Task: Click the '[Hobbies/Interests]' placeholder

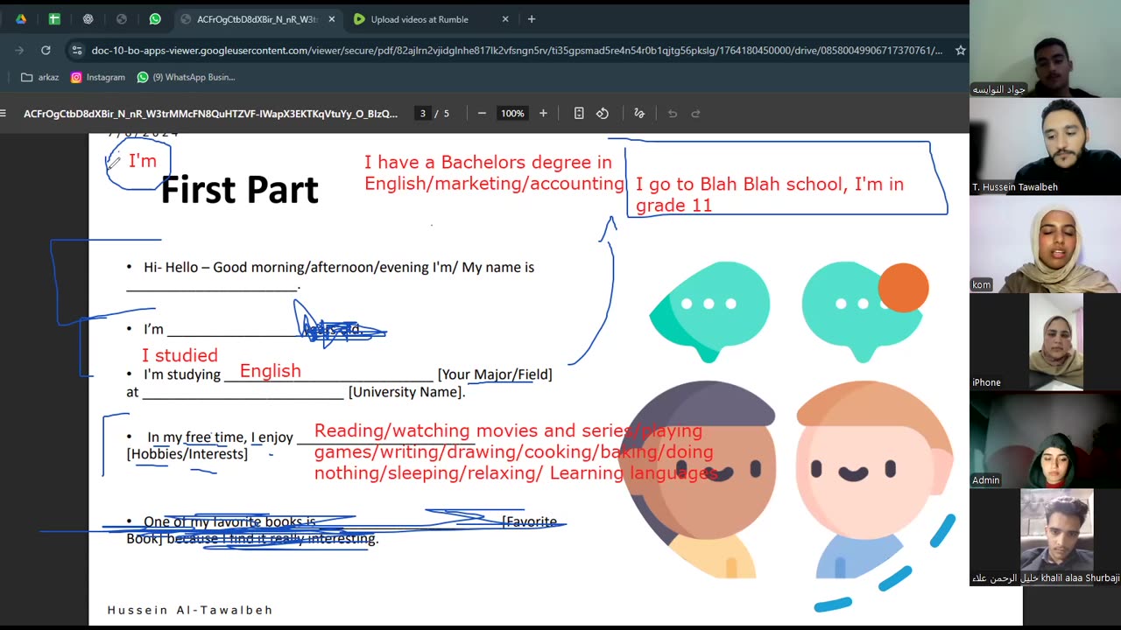Action: 187,454
